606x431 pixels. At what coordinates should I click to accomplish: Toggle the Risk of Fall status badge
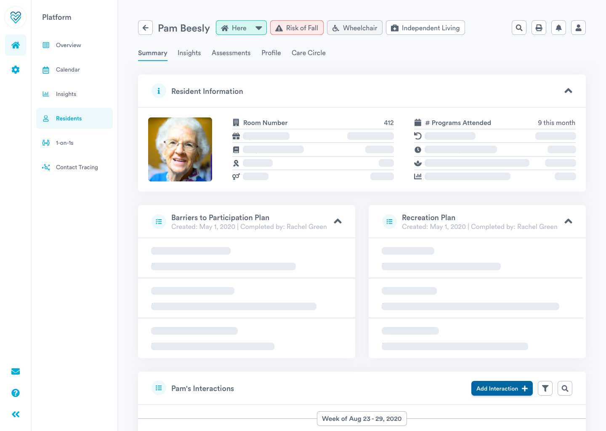[297, 27]
